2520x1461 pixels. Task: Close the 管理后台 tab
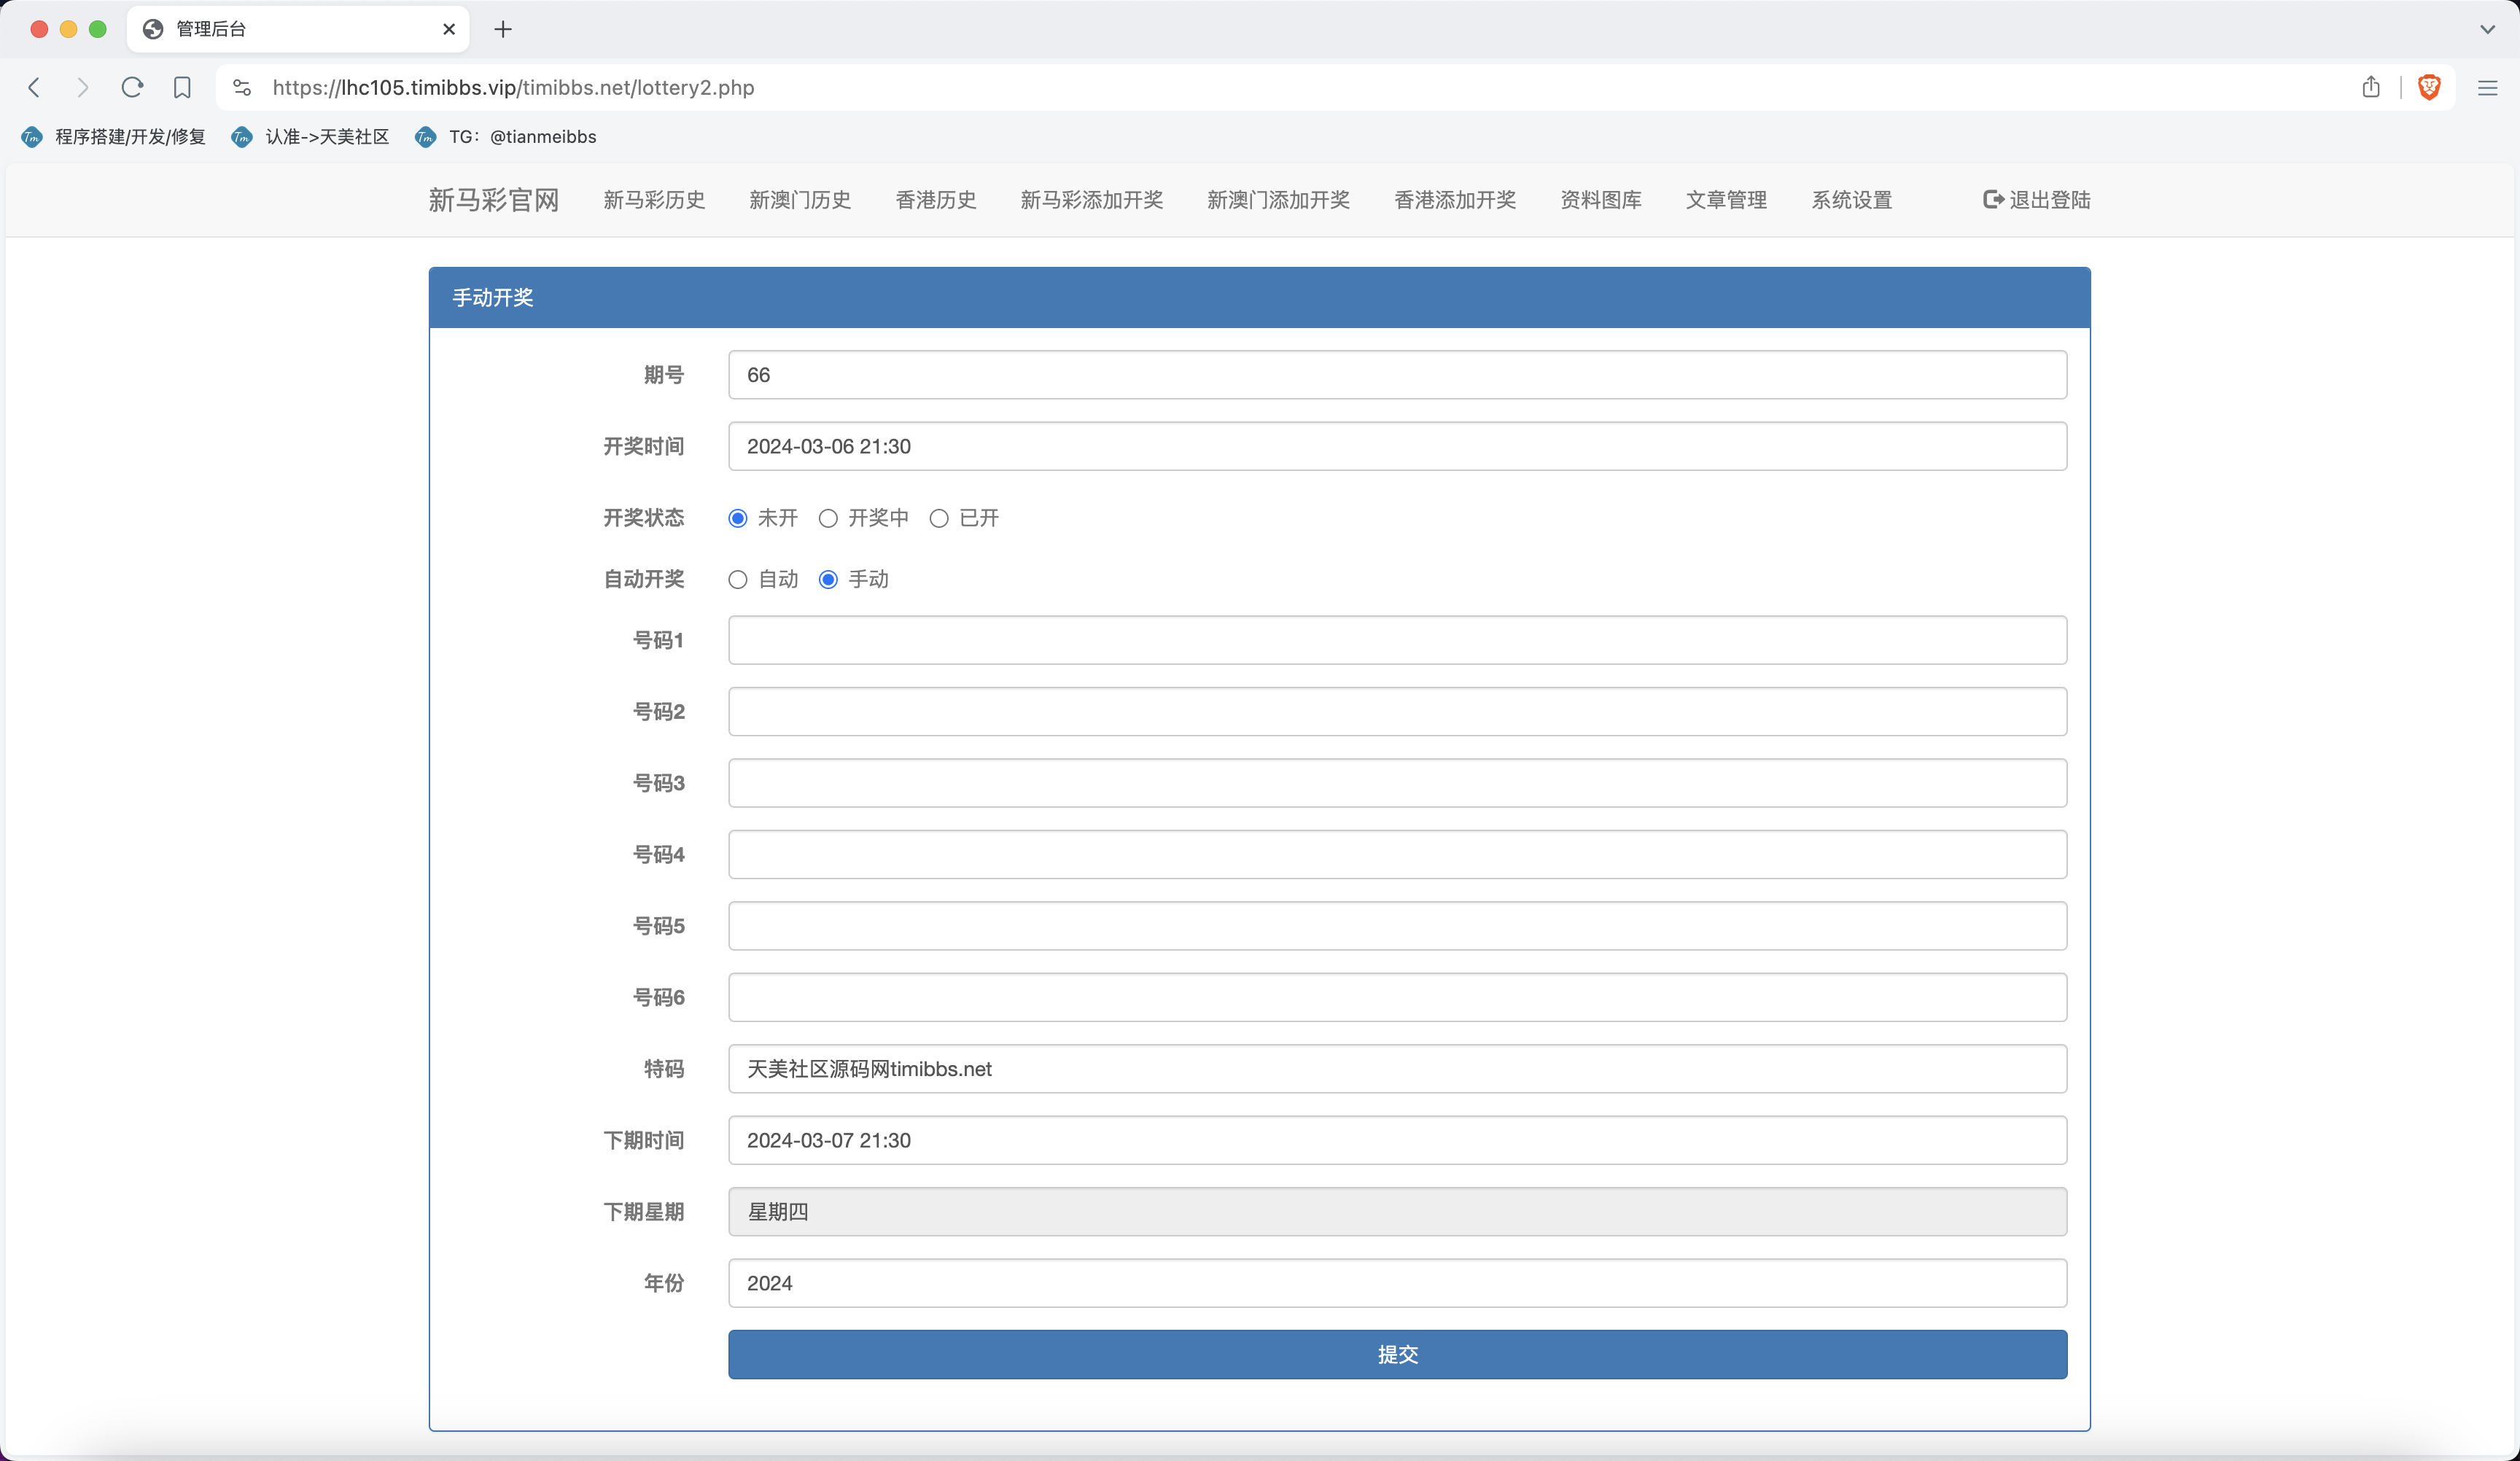[x=449, y=29]
